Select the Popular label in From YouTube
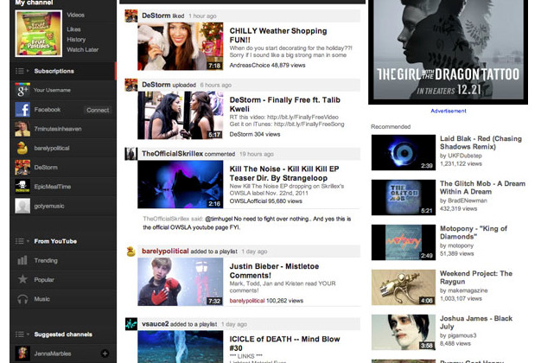 [44, 279]
